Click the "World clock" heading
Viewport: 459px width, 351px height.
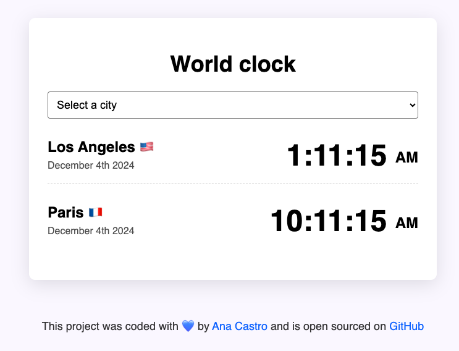(x=233, y=64)
